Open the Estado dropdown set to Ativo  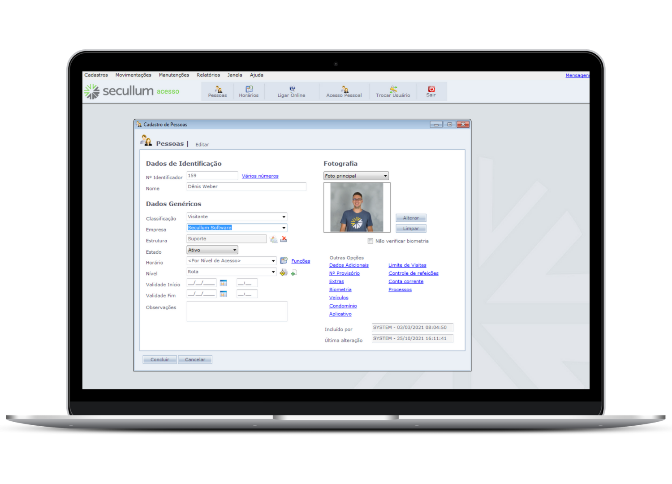[234, 250]
